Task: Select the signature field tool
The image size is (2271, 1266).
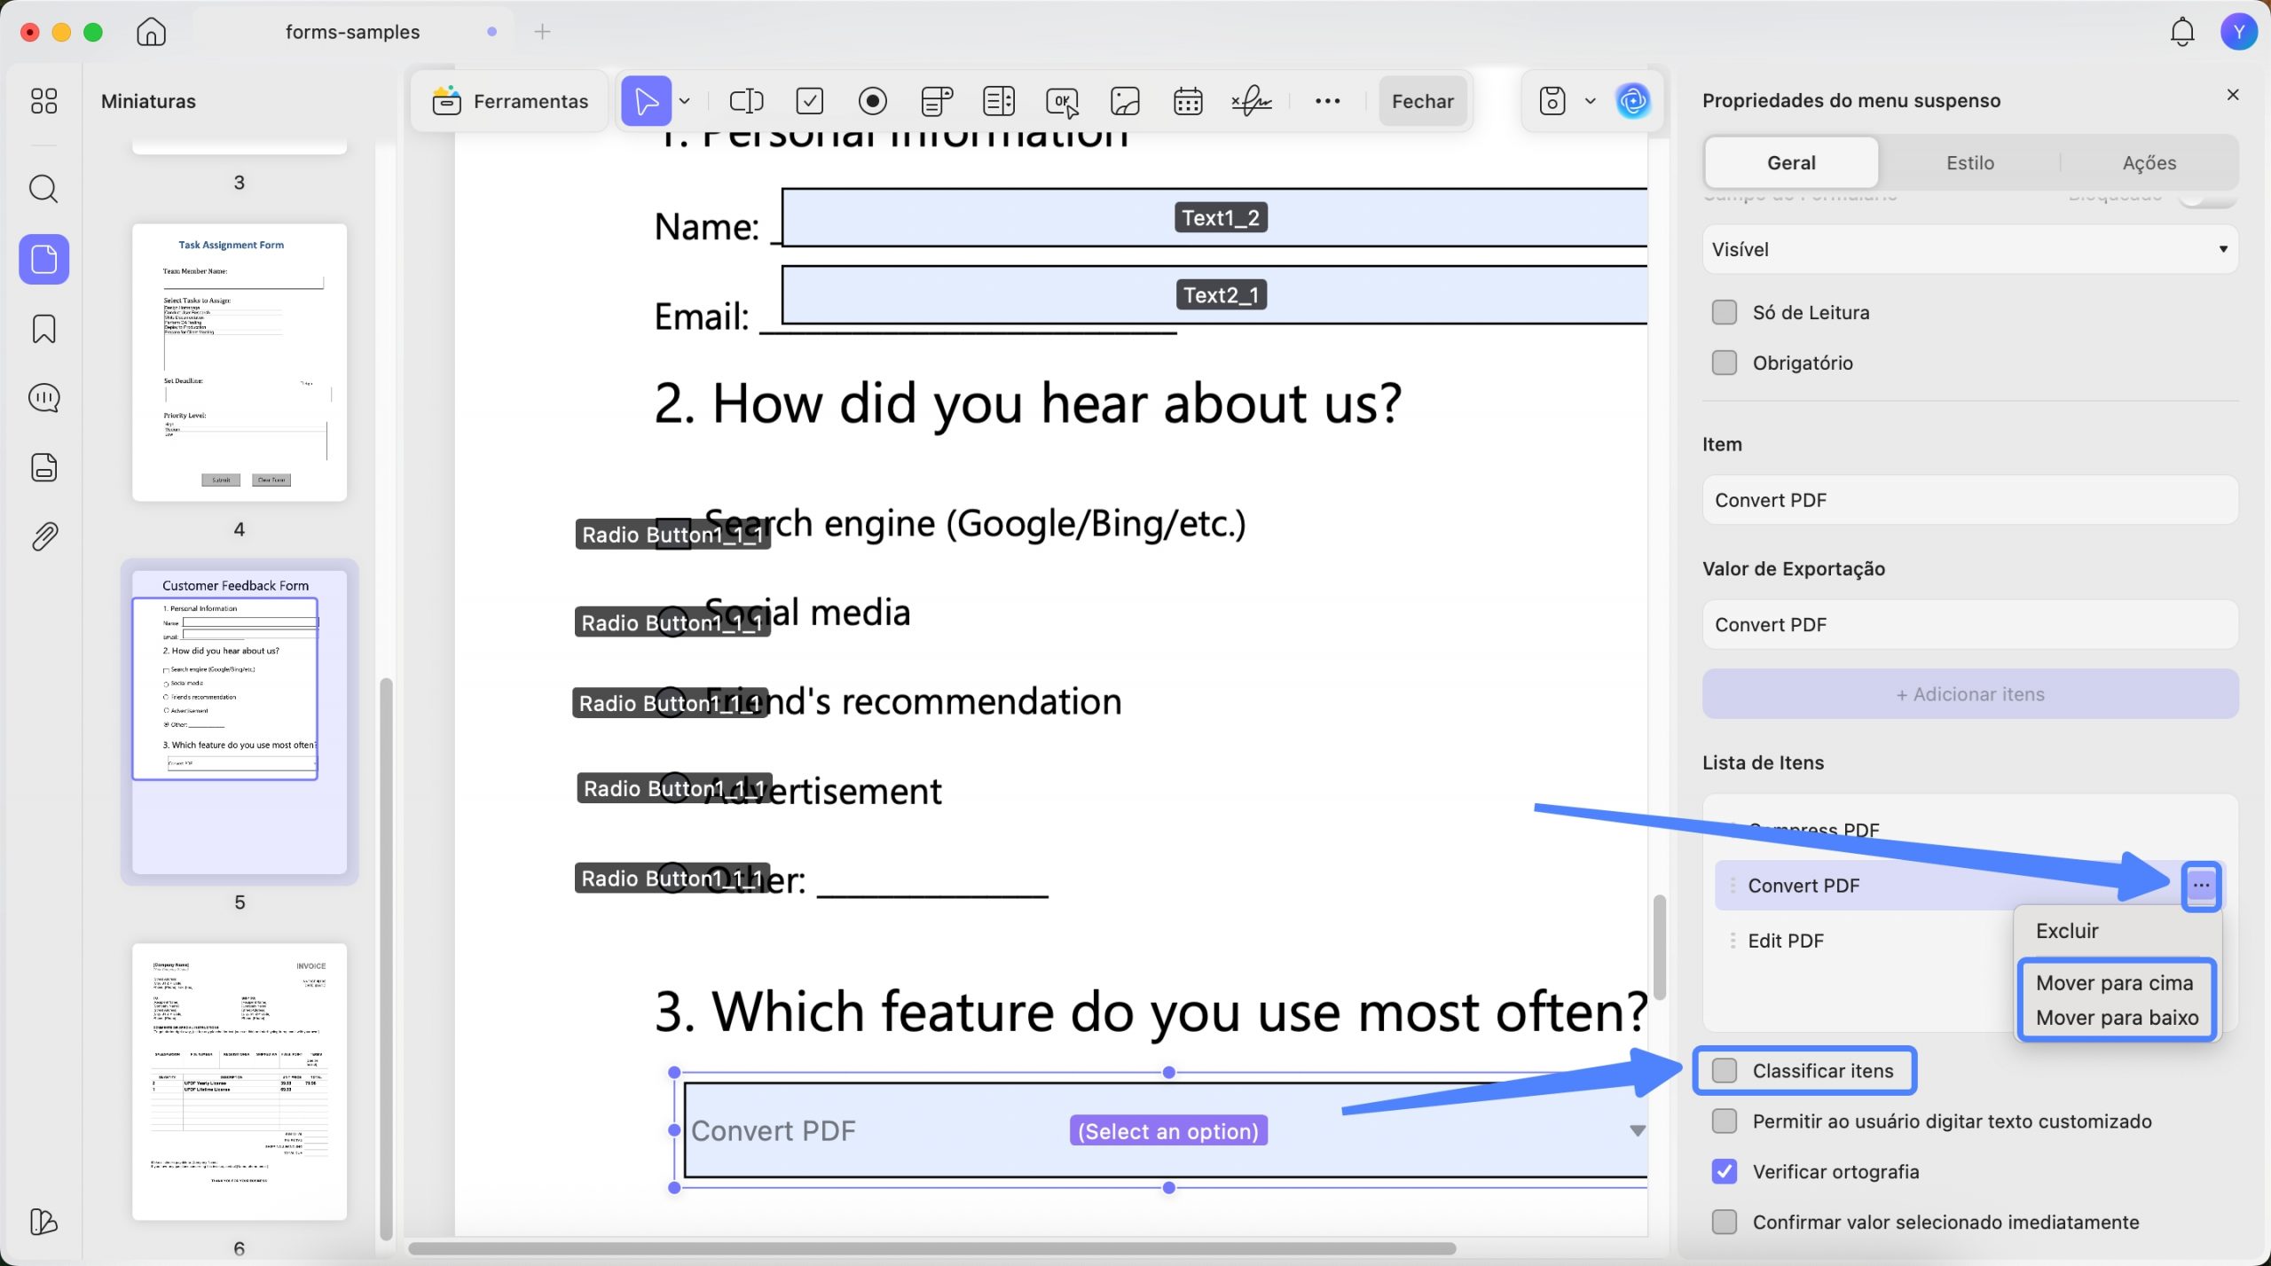Action: (x=1252, y=101)
